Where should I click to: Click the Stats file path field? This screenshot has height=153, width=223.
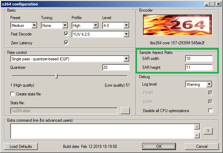coord(64,111)
